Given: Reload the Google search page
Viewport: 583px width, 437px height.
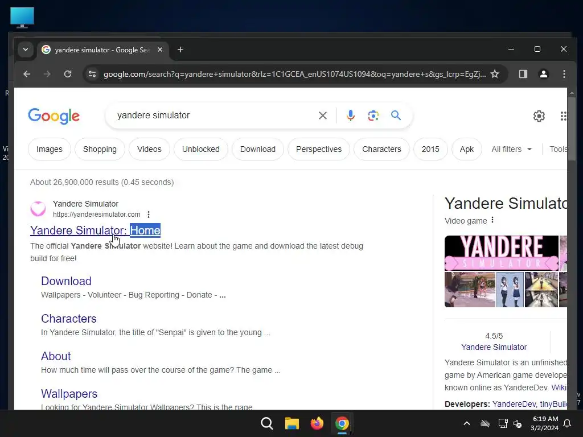Looking at the screenshot, I should coord(68,74).
